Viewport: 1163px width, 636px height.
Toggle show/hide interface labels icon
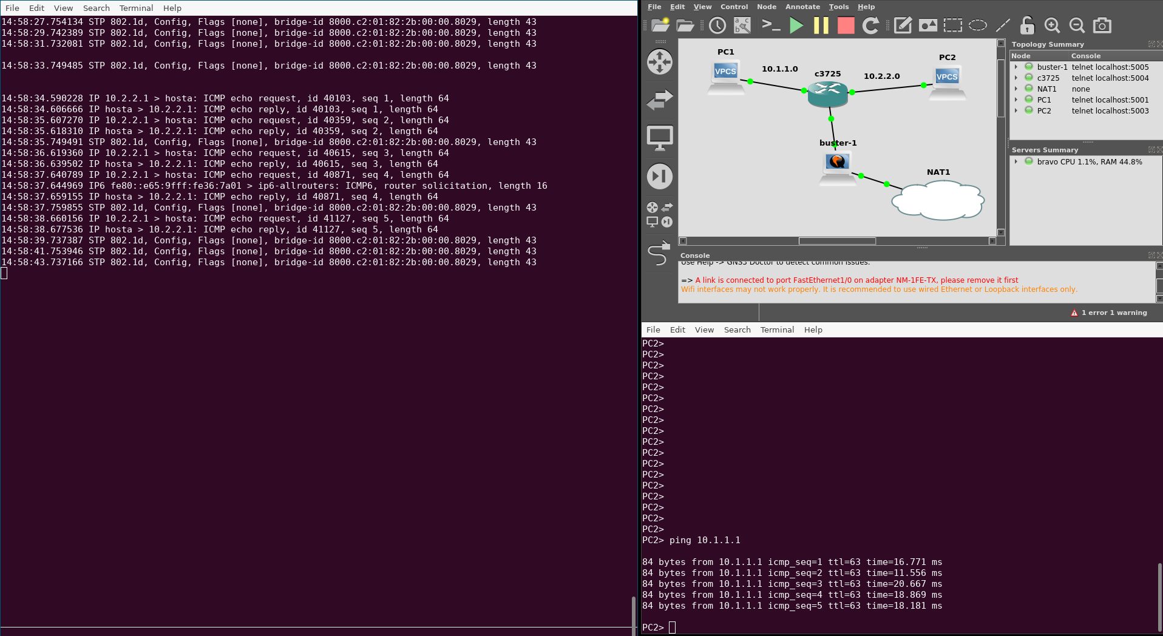tap(742, 25)
